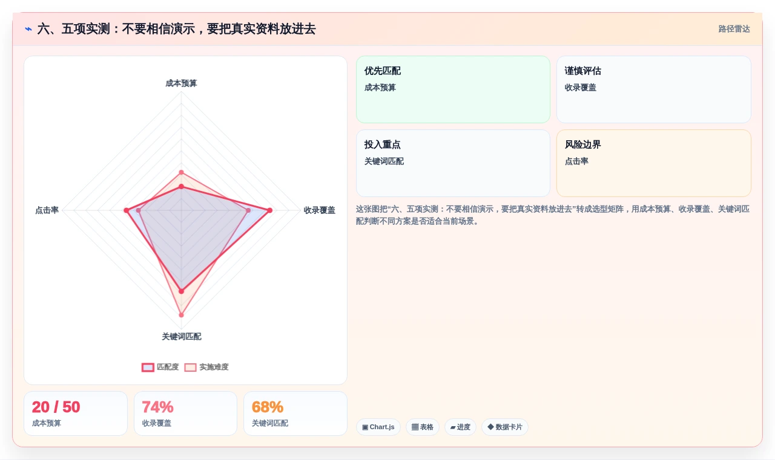
Task: Open the 优先匹配 green card
Action: [453, 89]
